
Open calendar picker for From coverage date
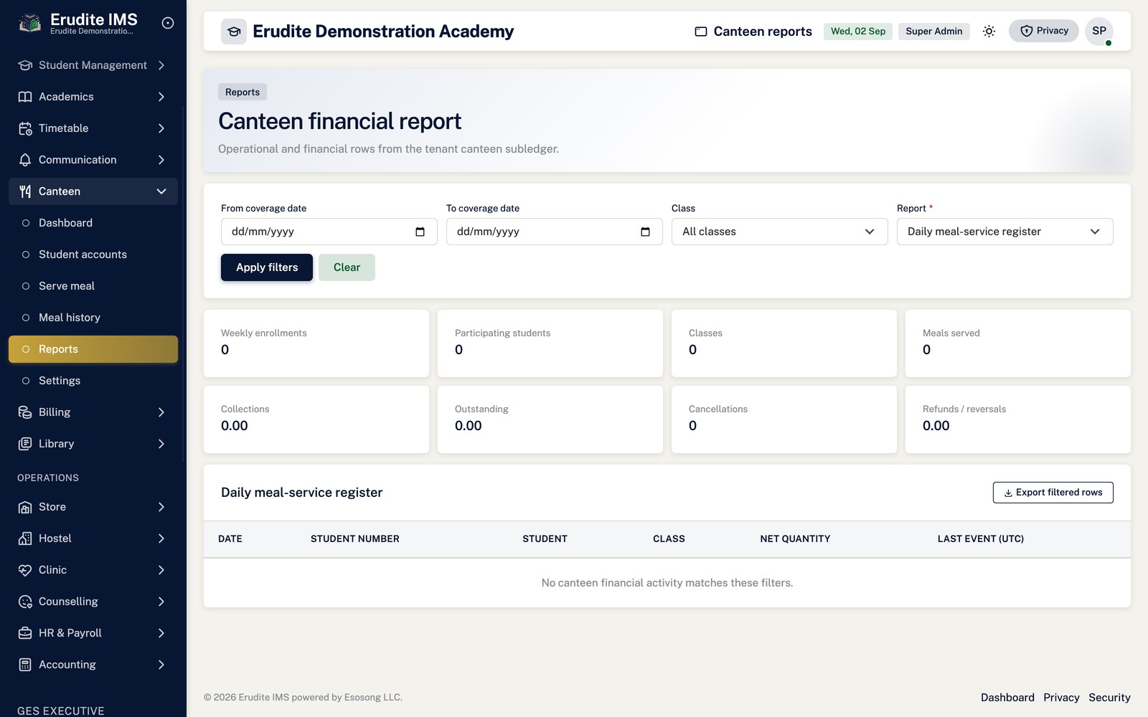420,232
